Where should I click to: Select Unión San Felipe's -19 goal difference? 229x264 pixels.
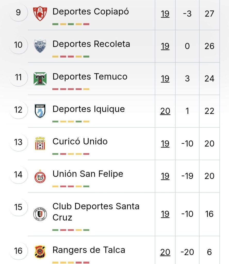point(187,176)
